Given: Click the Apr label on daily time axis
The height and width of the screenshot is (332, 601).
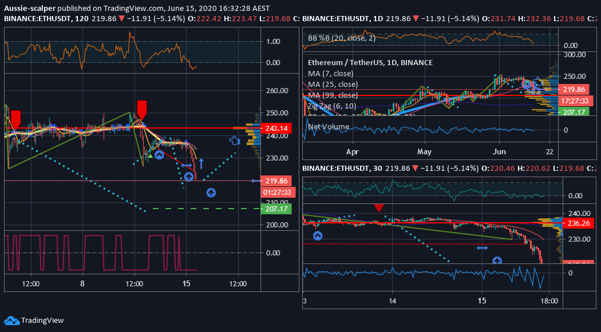Looking at the screenshot, I should tap(352, 152).
